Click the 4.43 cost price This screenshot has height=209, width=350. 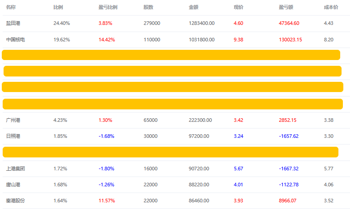329,23
